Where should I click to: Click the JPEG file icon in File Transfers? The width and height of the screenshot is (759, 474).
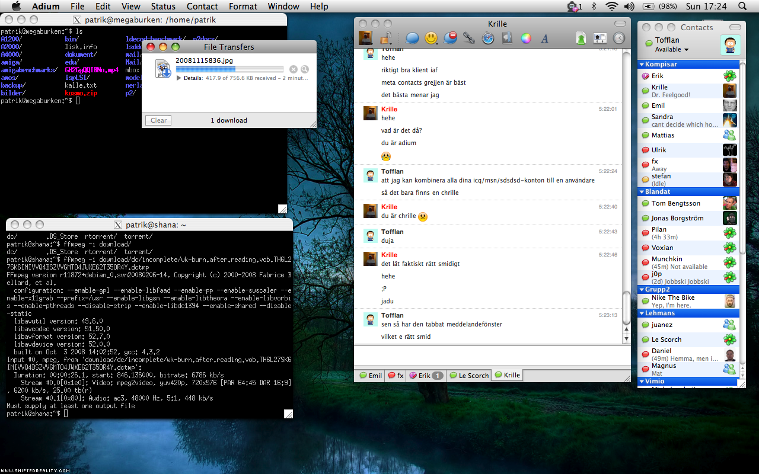pos(163,69)
